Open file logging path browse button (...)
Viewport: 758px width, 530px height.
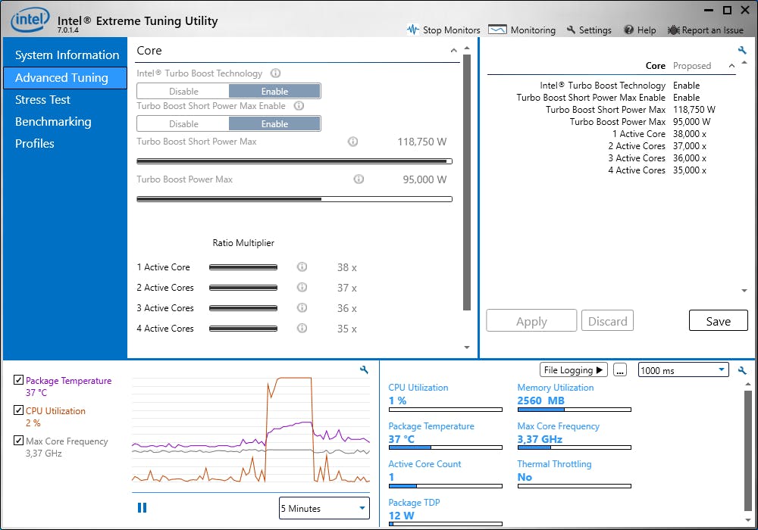click(620, 370)
